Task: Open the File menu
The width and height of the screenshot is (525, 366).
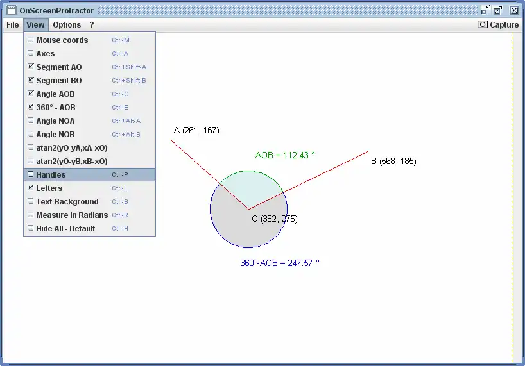Action: [13, 25]
